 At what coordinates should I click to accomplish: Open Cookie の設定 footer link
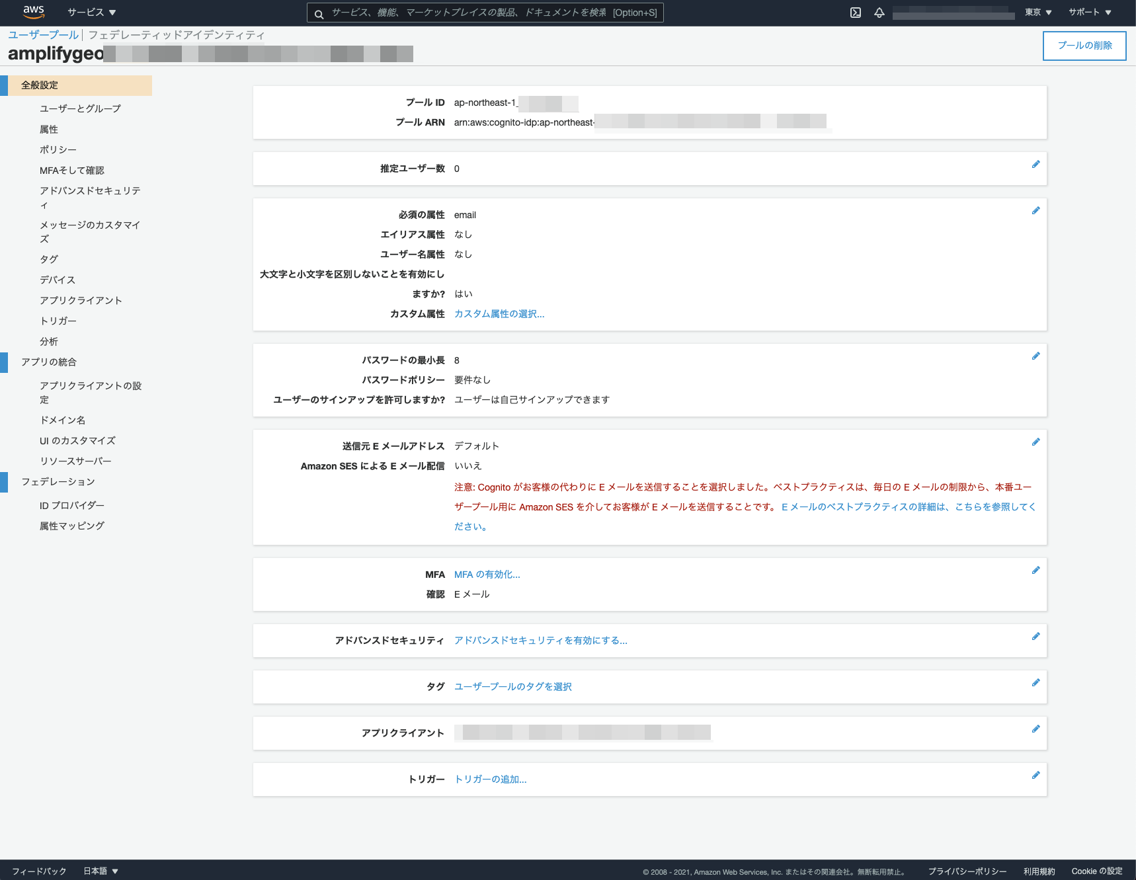coord(1097,871)
